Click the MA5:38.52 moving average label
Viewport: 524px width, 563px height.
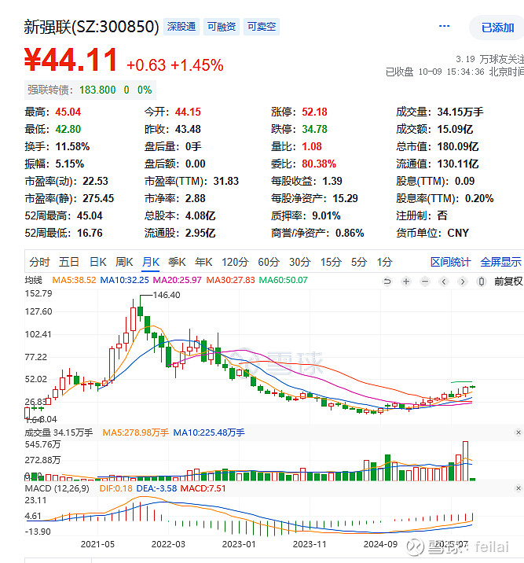(75, 280)
